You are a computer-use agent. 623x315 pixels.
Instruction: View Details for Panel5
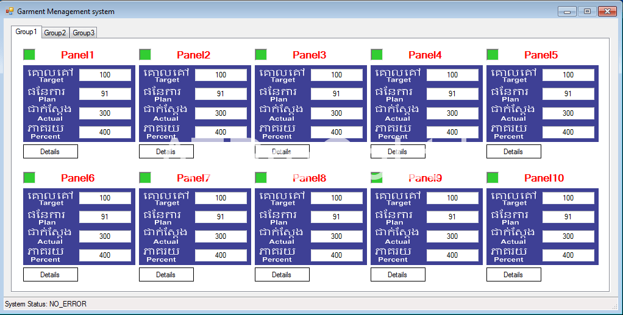(x=514, y=151)
